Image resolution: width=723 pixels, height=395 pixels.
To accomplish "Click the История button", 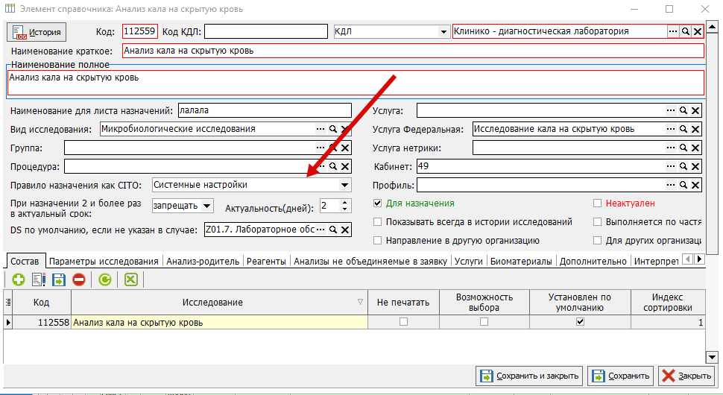I will tap(37, 32).
